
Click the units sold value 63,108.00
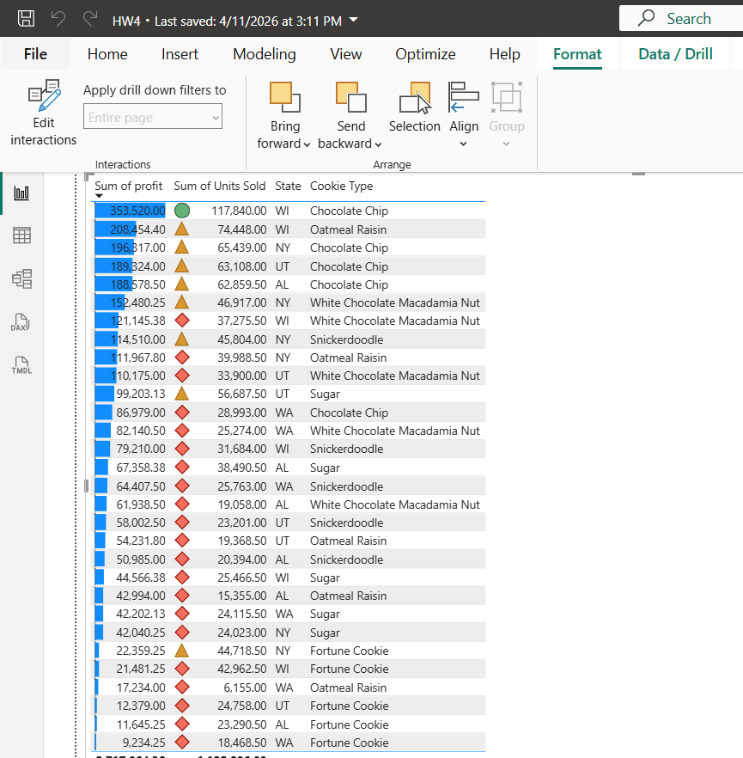click(x=242, y=266)
